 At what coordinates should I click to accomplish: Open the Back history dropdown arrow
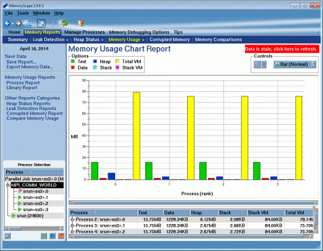point(13,24)
